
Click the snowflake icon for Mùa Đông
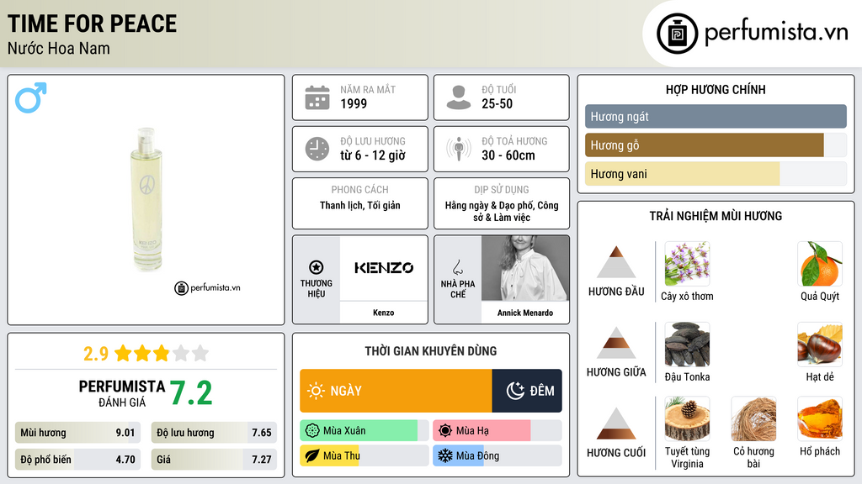pos(445,455)
